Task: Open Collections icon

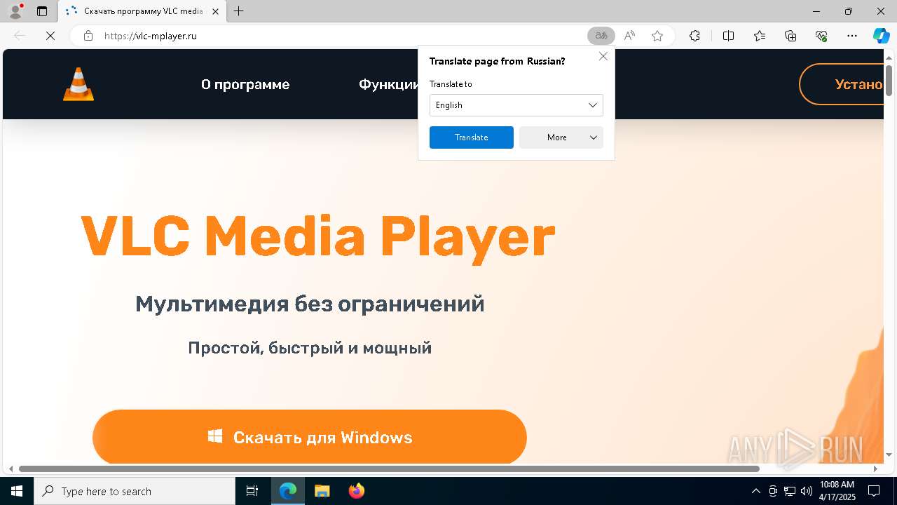Action: 790,36
